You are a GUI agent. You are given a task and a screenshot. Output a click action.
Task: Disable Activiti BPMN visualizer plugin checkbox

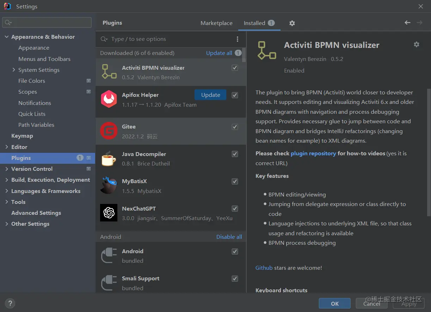pyautogui.click(x=235, y=68)
